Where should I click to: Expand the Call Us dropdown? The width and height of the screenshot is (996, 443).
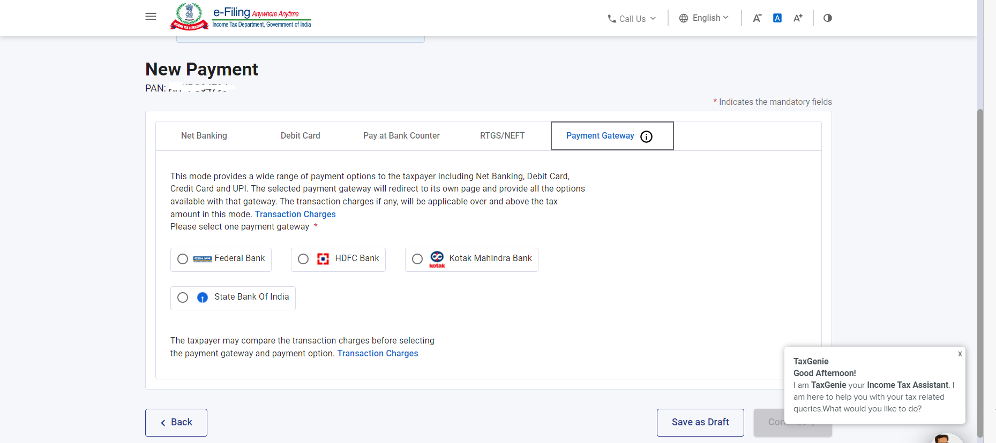tap(631, 19)
